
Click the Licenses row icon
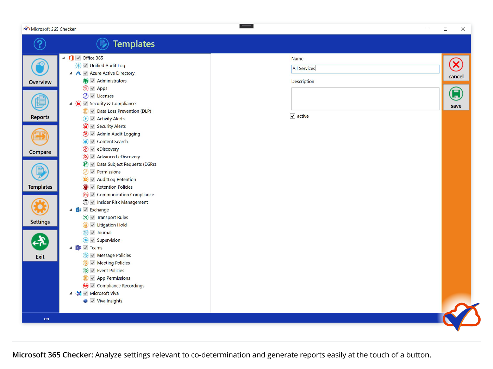coord(86,96)
